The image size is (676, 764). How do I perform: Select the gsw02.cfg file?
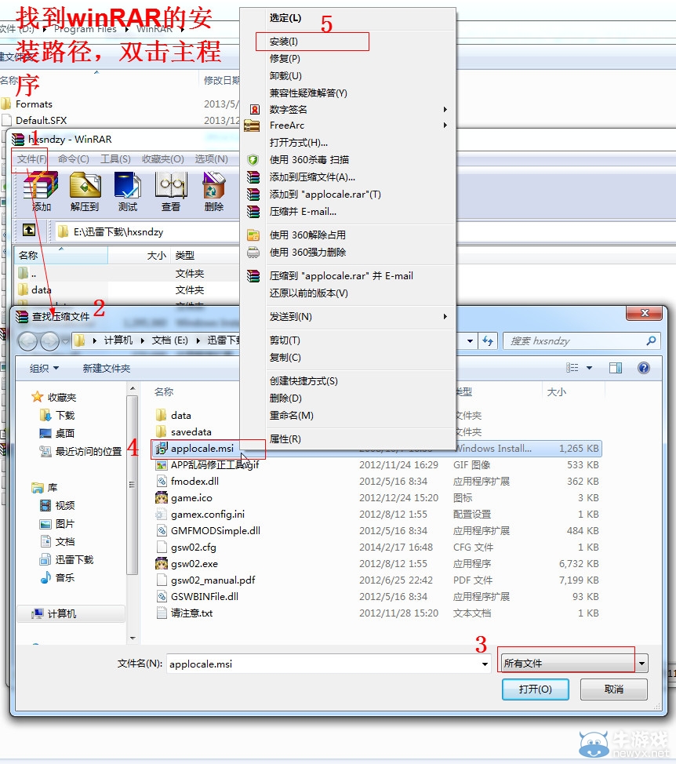(194, 548)
